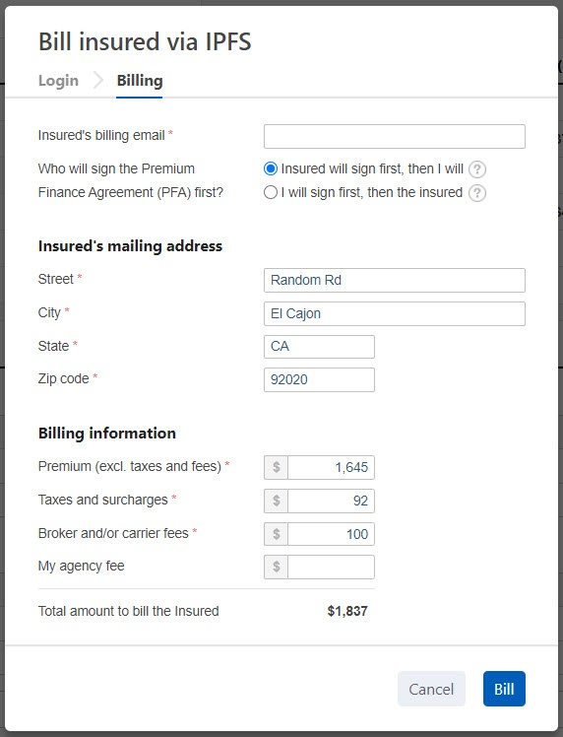Click chevron arrow between Login and Billing
Screen dimensions: 563x737
(97, 81)
